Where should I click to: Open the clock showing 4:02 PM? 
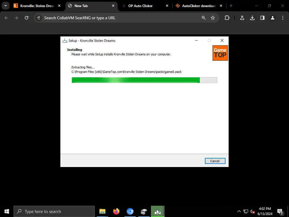point(265,211)
